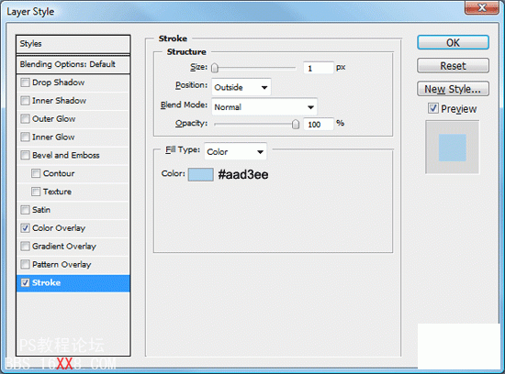Viewport: 505px width, 374px height.
Task: Select the Bevel and Emboss label
Action: pyautogui.click(x=66, y=155)
